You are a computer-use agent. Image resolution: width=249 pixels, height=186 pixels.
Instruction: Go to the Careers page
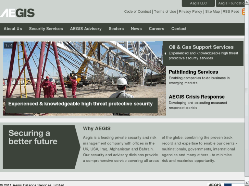(x=157, y=29)
